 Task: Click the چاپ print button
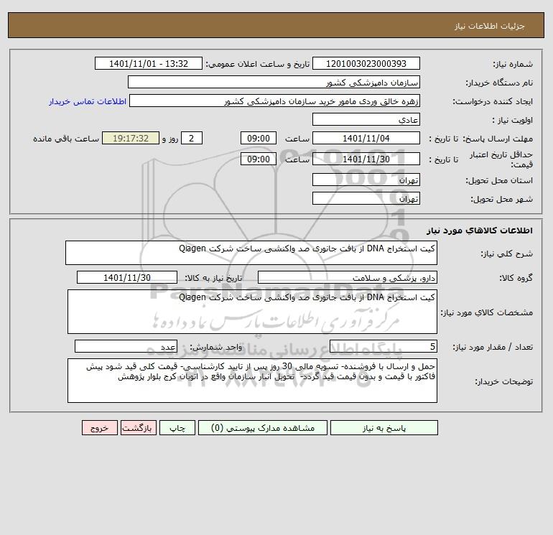[x=177, y=428]
